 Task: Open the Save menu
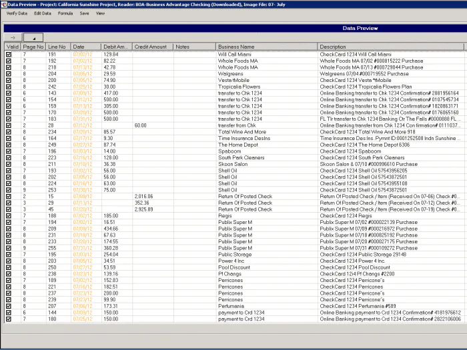[84, 13]
